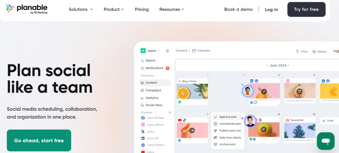Click Go ahead, start free button
339x153 pixels.
(39, 140)
